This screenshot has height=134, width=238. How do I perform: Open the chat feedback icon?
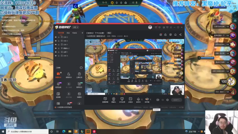point(159,27)
